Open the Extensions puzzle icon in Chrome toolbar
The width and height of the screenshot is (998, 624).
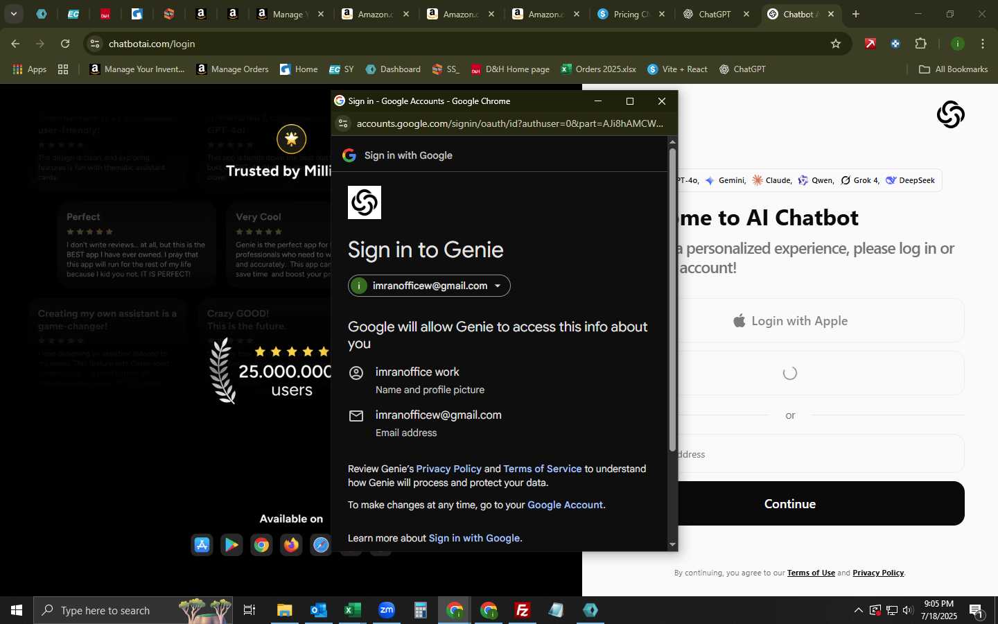tap(920, 44)
